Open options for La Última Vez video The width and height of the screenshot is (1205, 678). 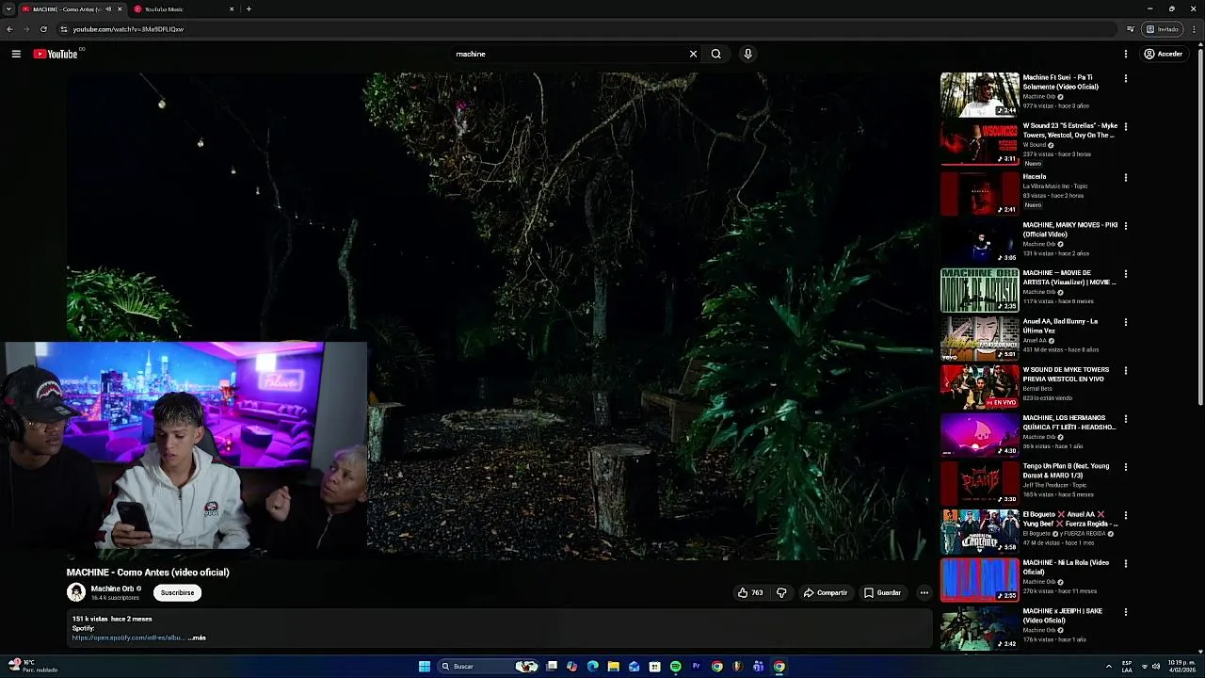[x=1125, y=322]
